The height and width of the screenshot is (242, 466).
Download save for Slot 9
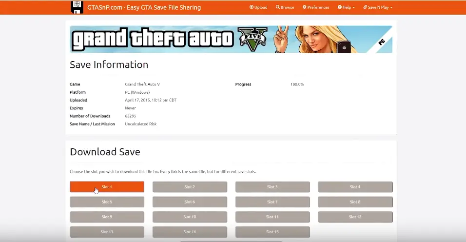click(x=107, y=217)
